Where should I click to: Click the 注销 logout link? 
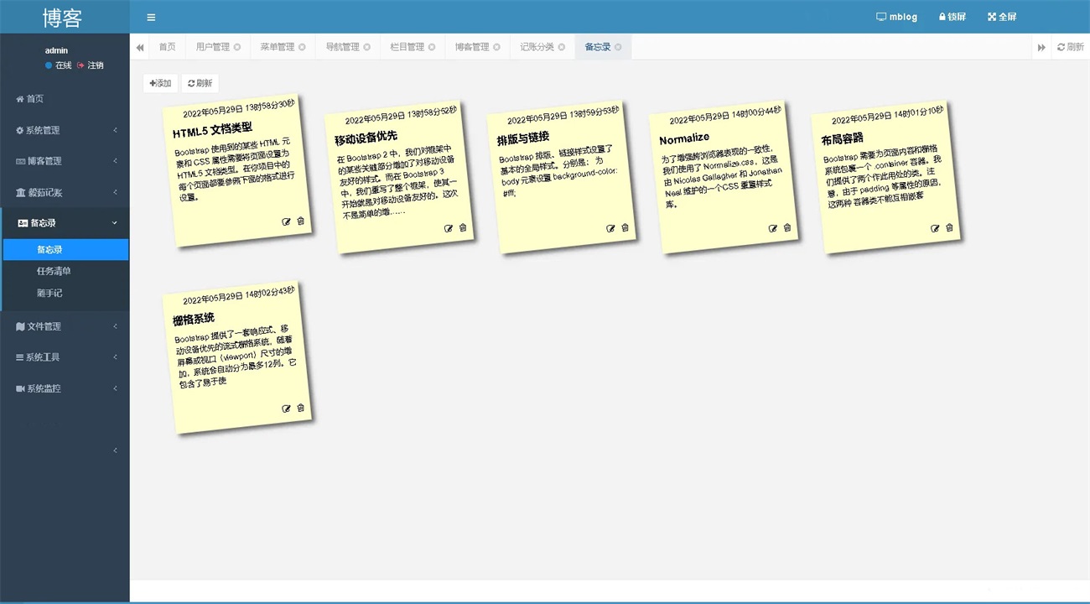coord(91,65)
